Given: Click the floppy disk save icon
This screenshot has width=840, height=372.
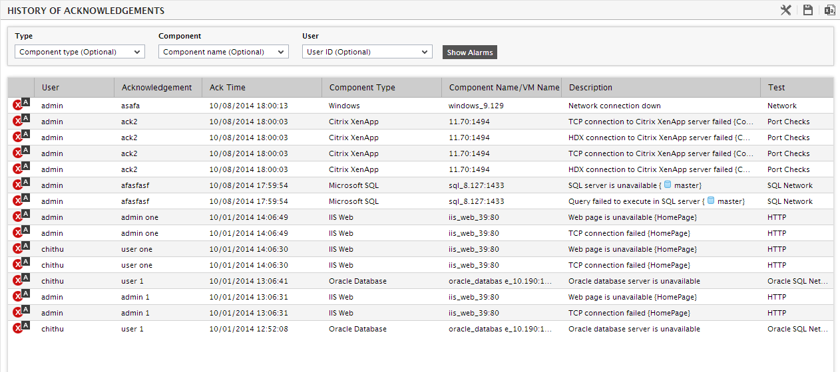Looking at the screenshot, I should 808,10.
